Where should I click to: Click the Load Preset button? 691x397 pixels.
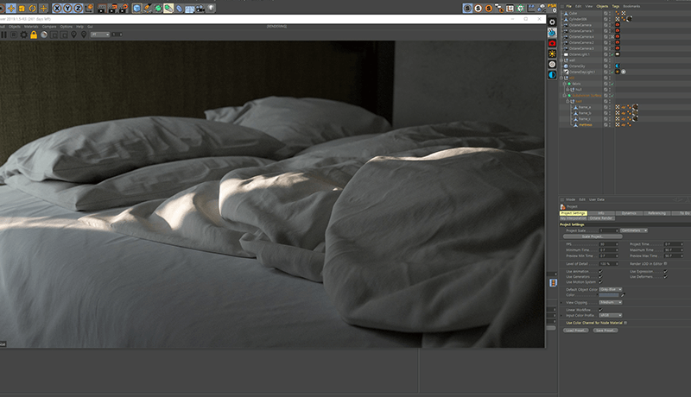(576, 331)
